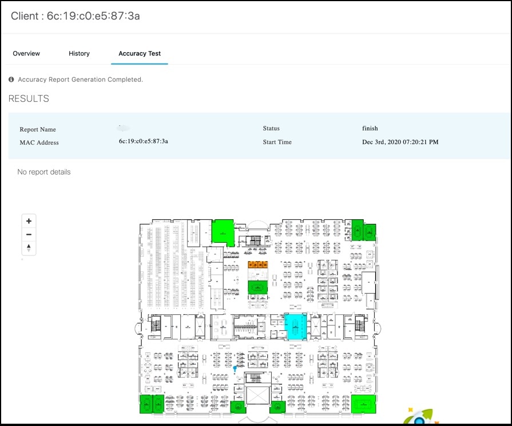Click the info icon next to the completion message

point(11,80)
